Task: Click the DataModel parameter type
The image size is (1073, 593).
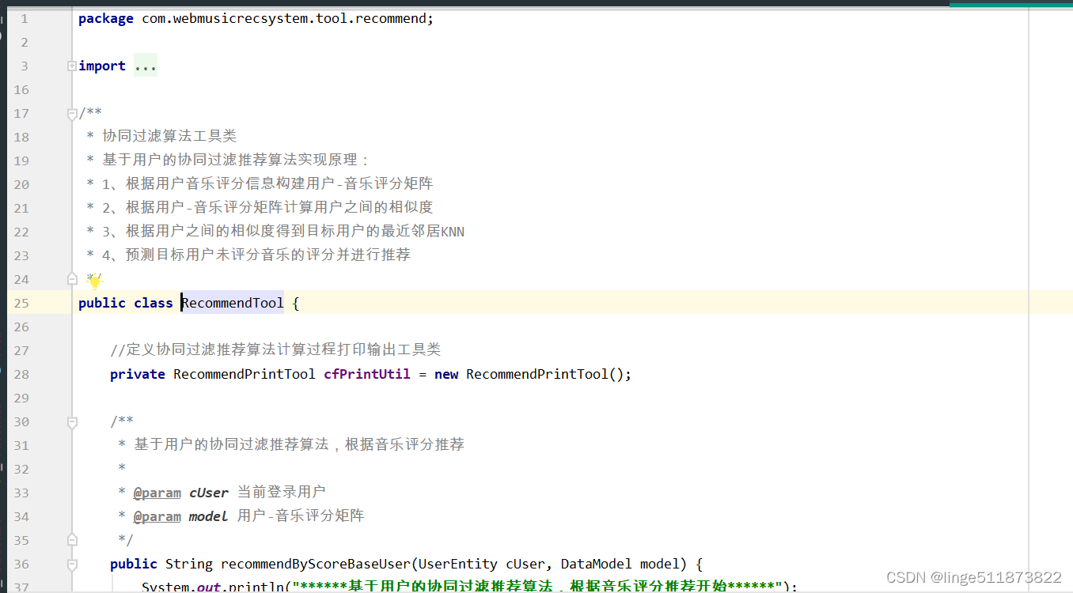Action: tap(597, 564)
